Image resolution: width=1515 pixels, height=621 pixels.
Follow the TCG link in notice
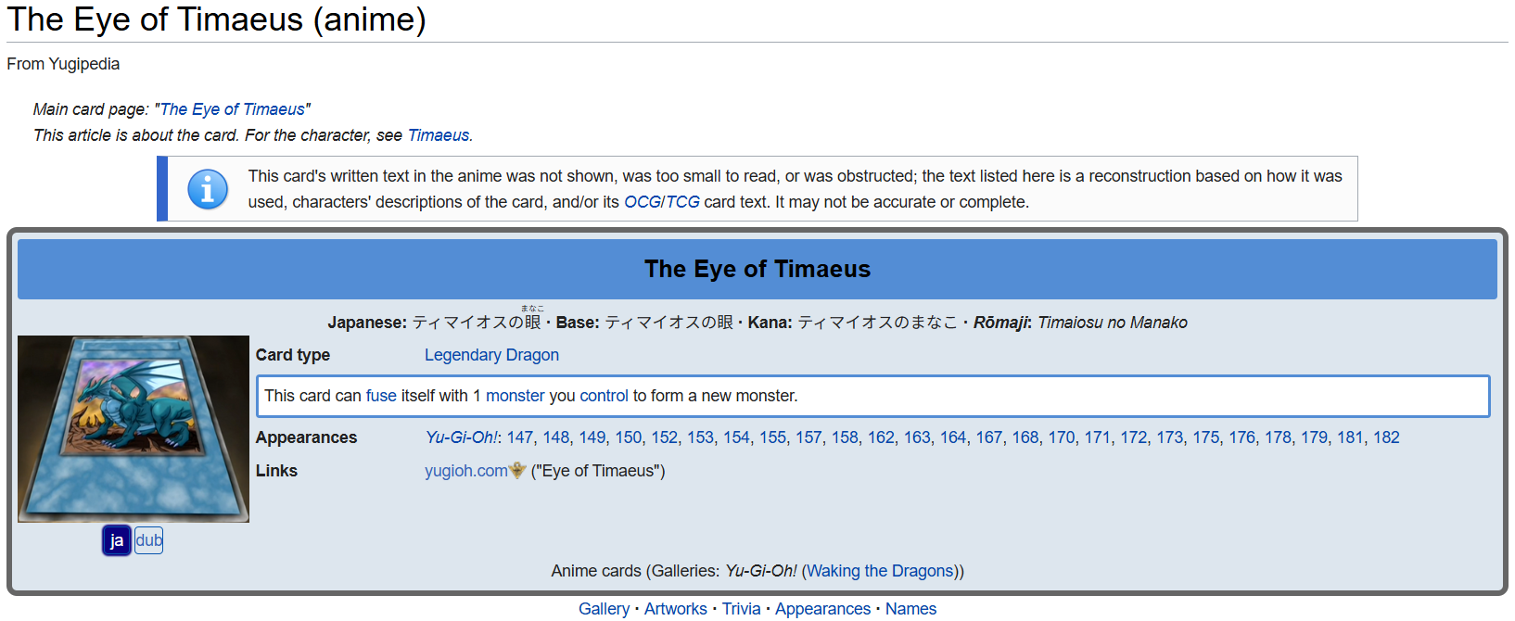coord(681,202)
